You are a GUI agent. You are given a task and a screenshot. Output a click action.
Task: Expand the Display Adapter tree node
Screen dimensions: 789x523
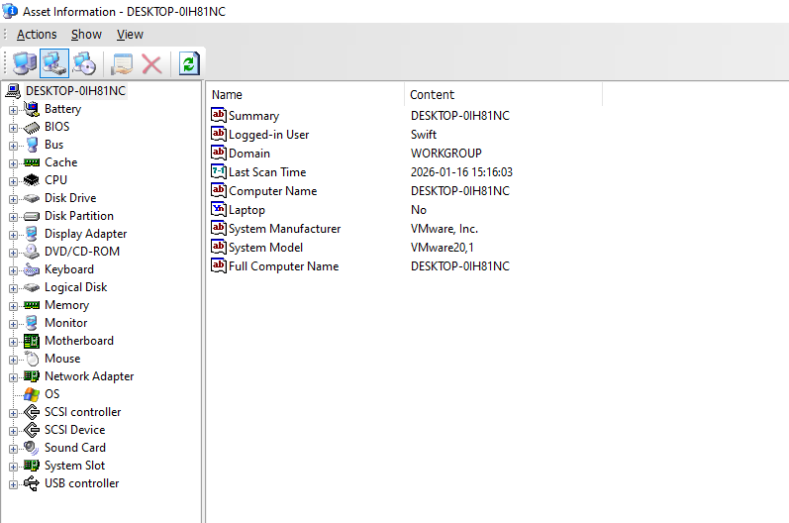13,235
